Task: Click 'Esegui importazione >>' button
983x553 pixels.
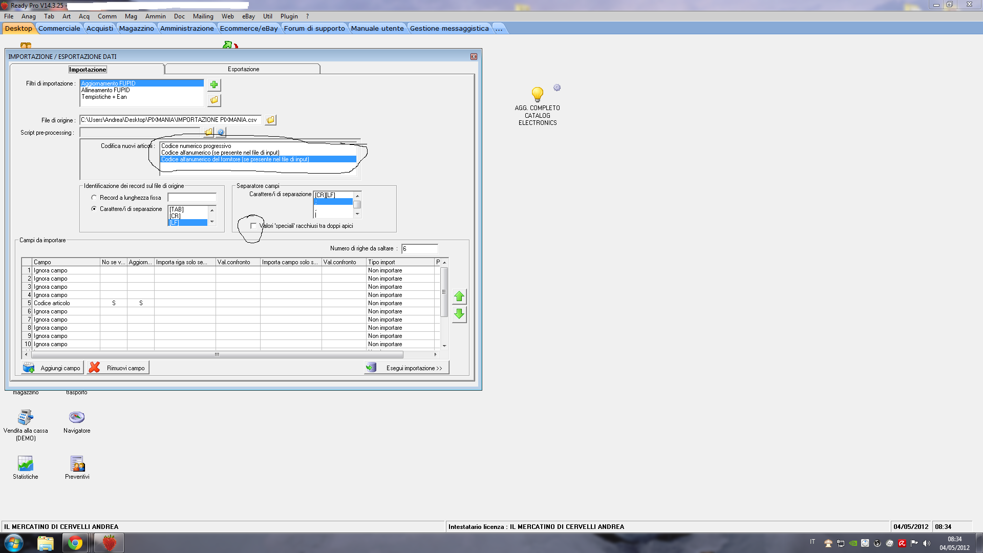Action: [x=407, y=368]
